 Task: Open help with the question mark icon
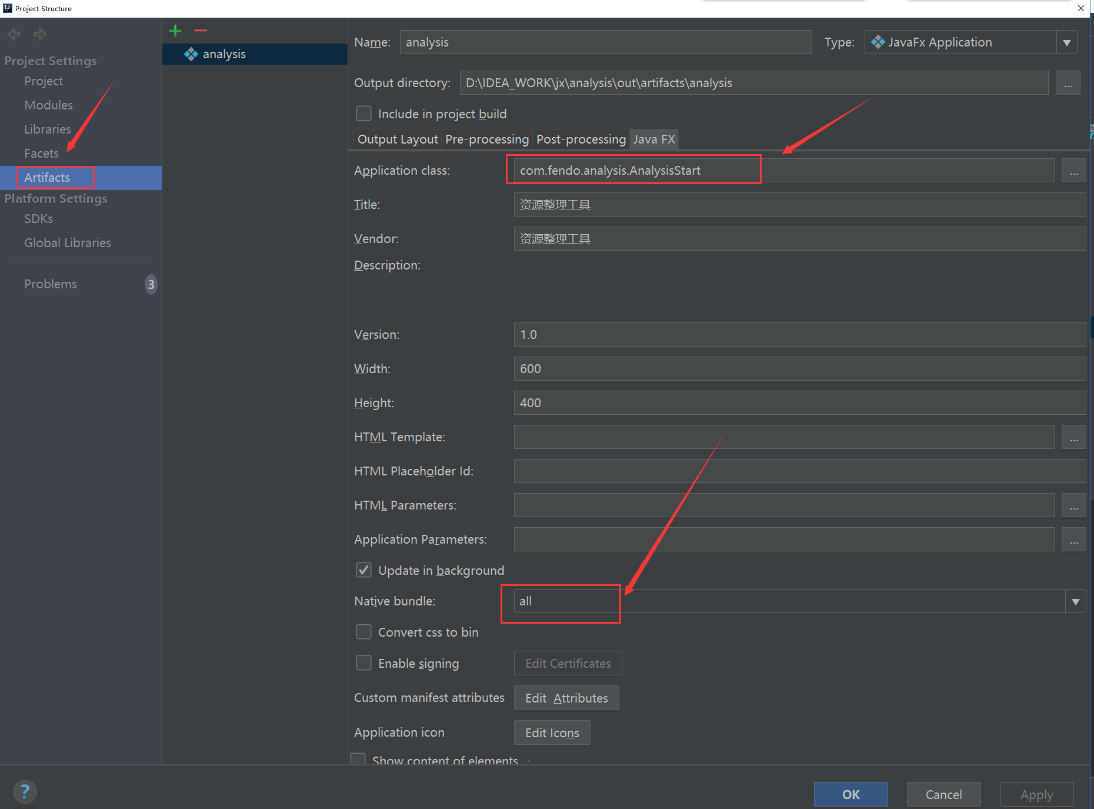coord(25,791)
